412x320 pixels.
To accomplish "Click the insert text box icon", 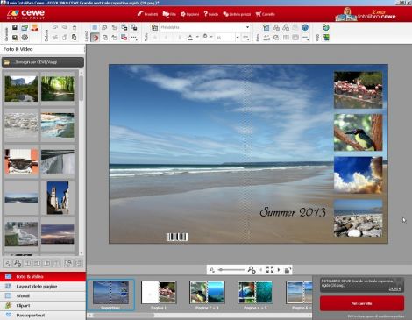I will tap(154, 27).
